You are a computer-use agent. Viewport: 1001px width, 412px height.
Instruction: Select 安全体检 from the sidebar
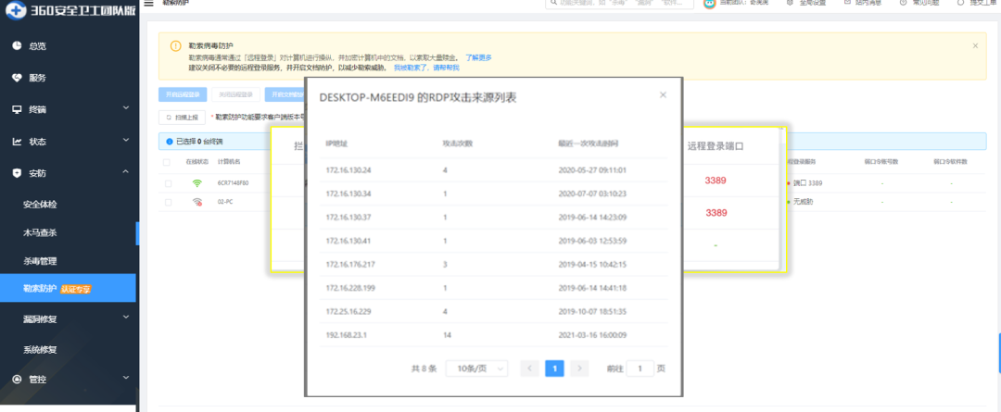40,204
